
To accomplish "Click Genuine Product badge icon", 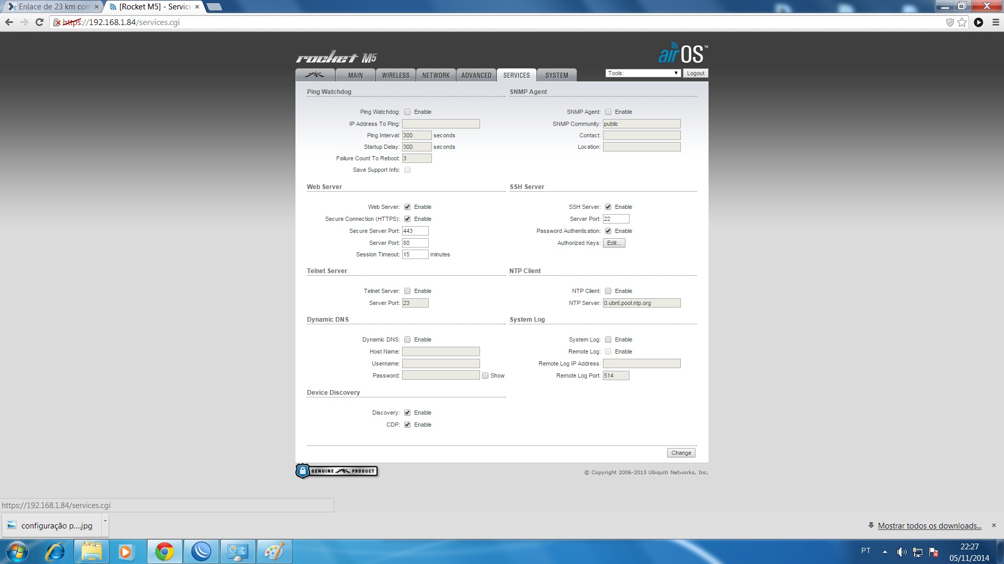I will [336, 471].
